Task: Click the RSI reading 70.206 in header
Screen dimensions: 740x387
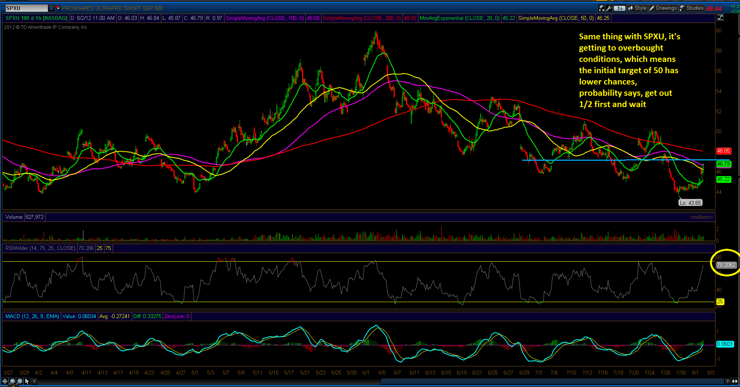Action: (86, 248)
